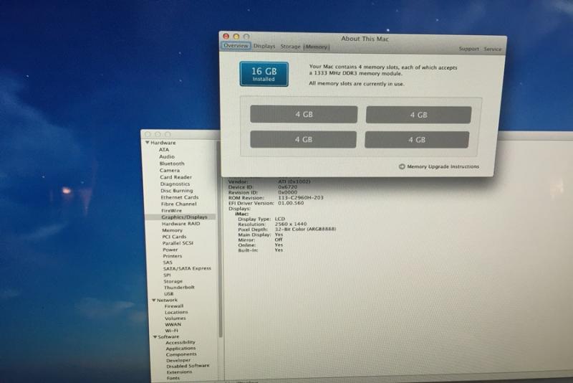The width and height of the screenshot is (573, 383).
Task: Select Camera in the sidebar
Action: point(170,171)
